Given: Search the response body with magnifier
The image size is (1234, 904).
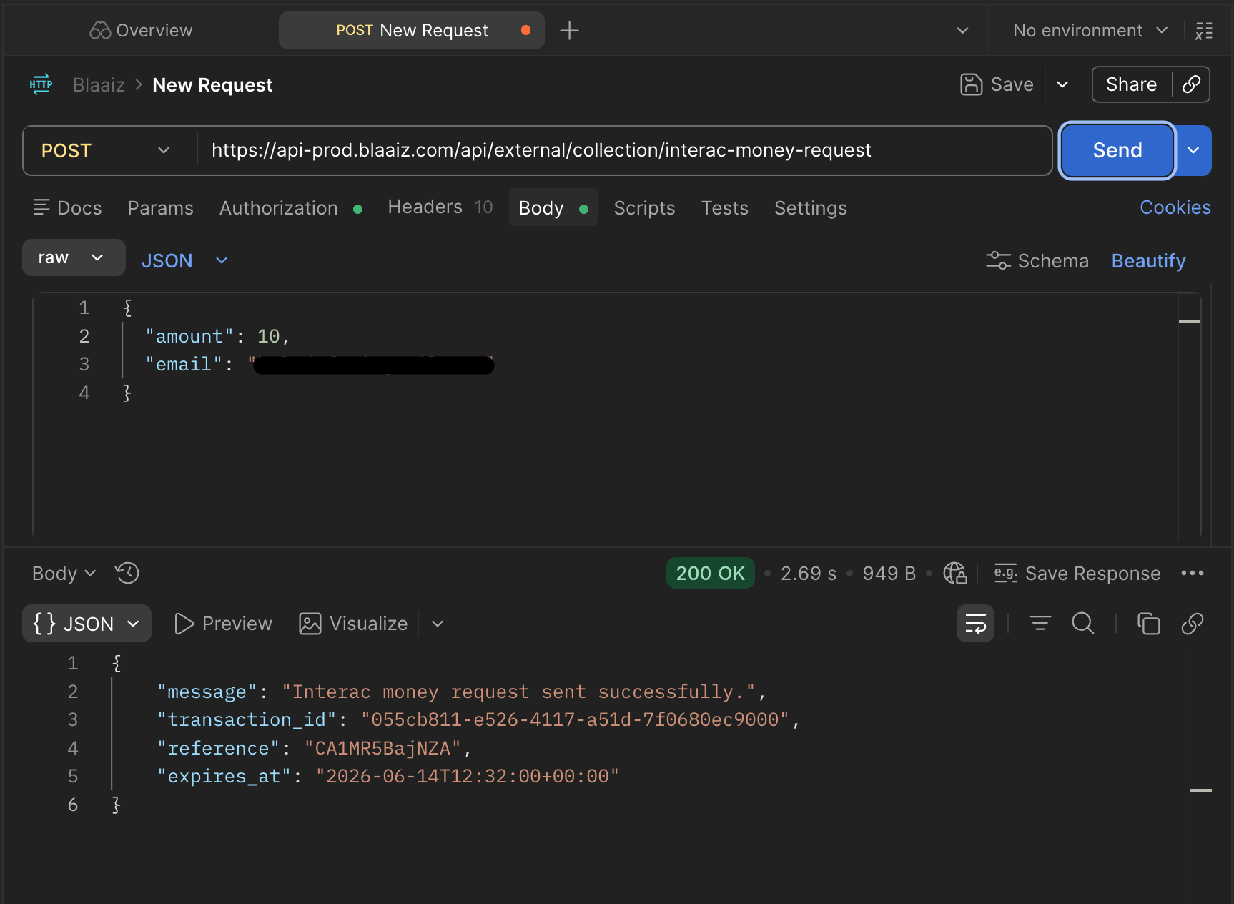Looking at the screenshot, I should 1083,624.
